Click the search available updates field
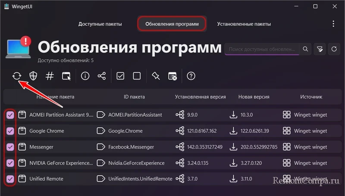 [x=262, y=49]
